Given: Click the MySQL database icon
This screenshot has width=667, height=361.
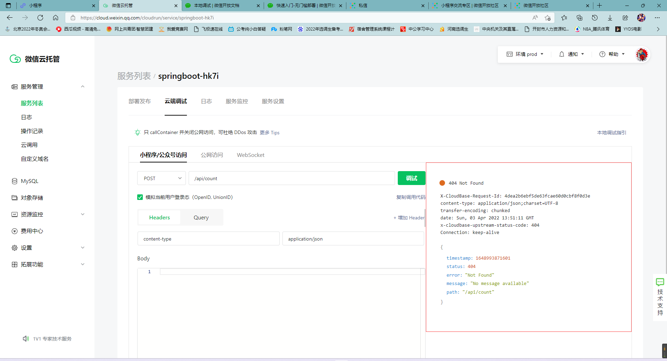Looking at the screenshot, I should coord(15,181).
